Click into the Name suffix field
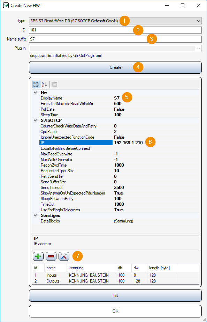The height and width of the screenshot is (322, 207). point(115,39)
